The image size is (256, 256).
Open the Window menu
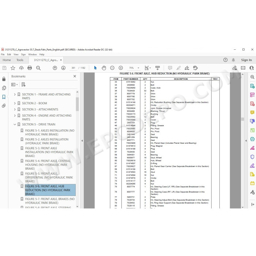(x=33, y=54)
